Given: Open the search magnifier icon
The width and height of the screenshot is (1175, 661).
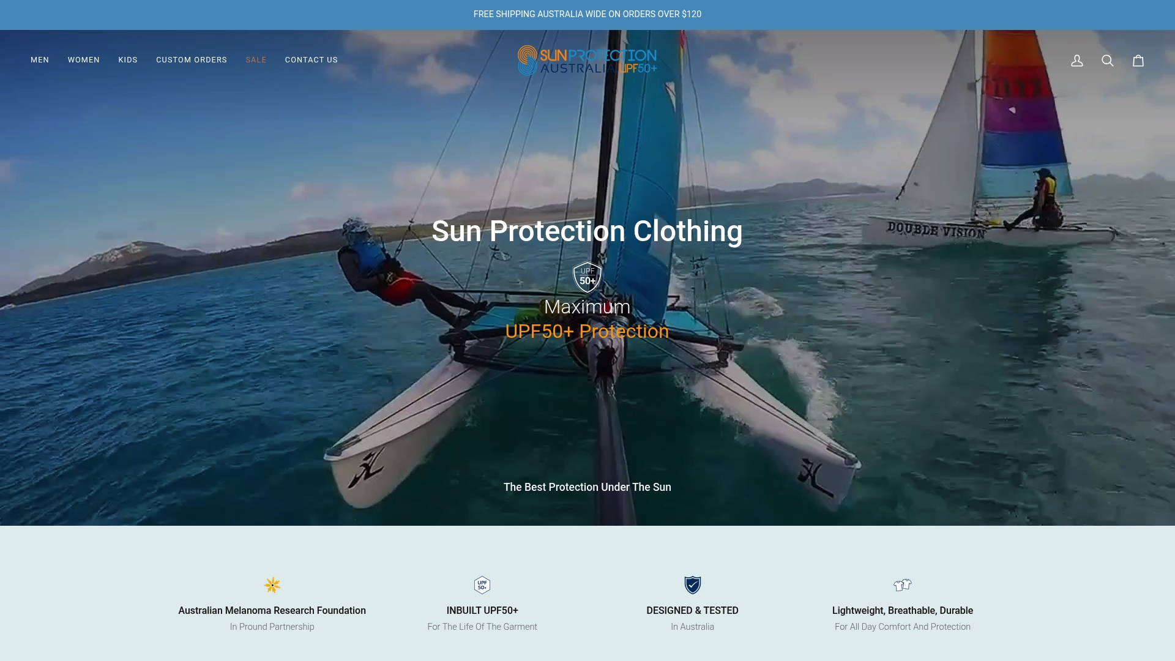Looking at the screenshot, I should 1108,61.
